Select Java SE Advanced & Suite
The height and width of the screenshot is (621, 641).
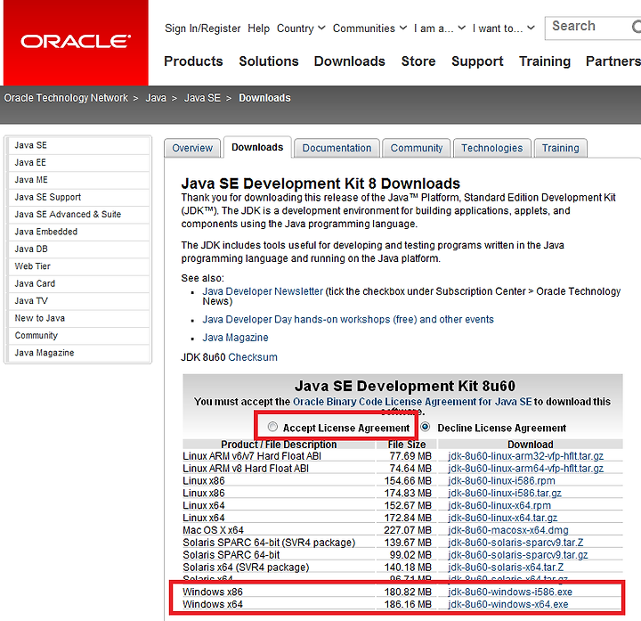point(78,215)
